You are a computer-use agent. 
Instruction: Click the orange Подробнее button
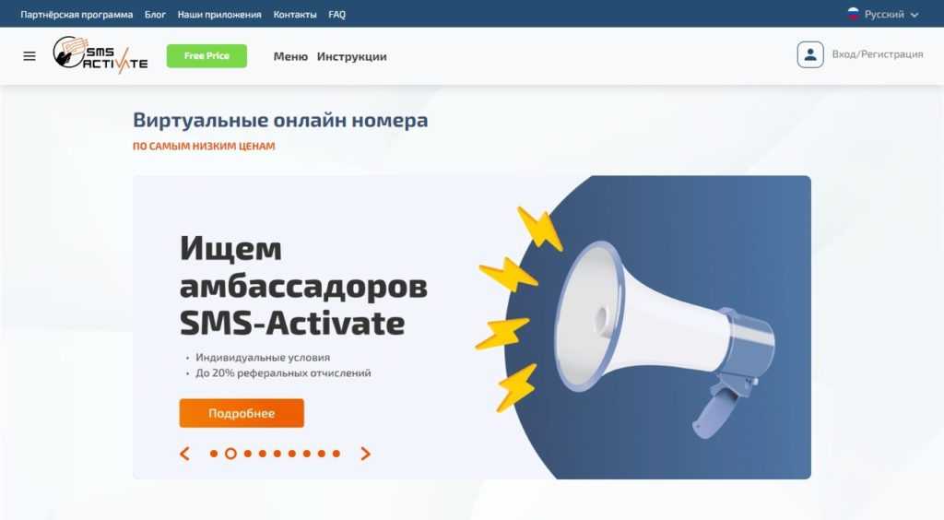[242, 413]
